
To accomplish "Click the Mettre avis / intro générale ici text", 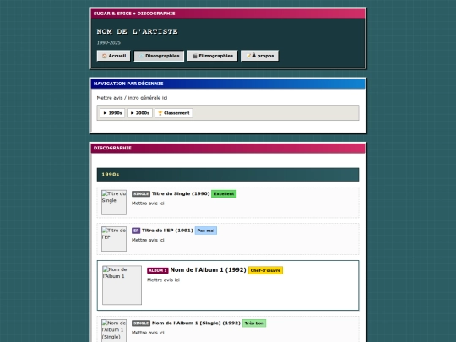I will tap(132, 98).
